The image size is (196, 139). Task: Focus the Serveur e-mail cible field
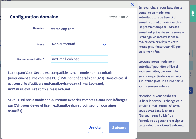[x=80, y=59]
